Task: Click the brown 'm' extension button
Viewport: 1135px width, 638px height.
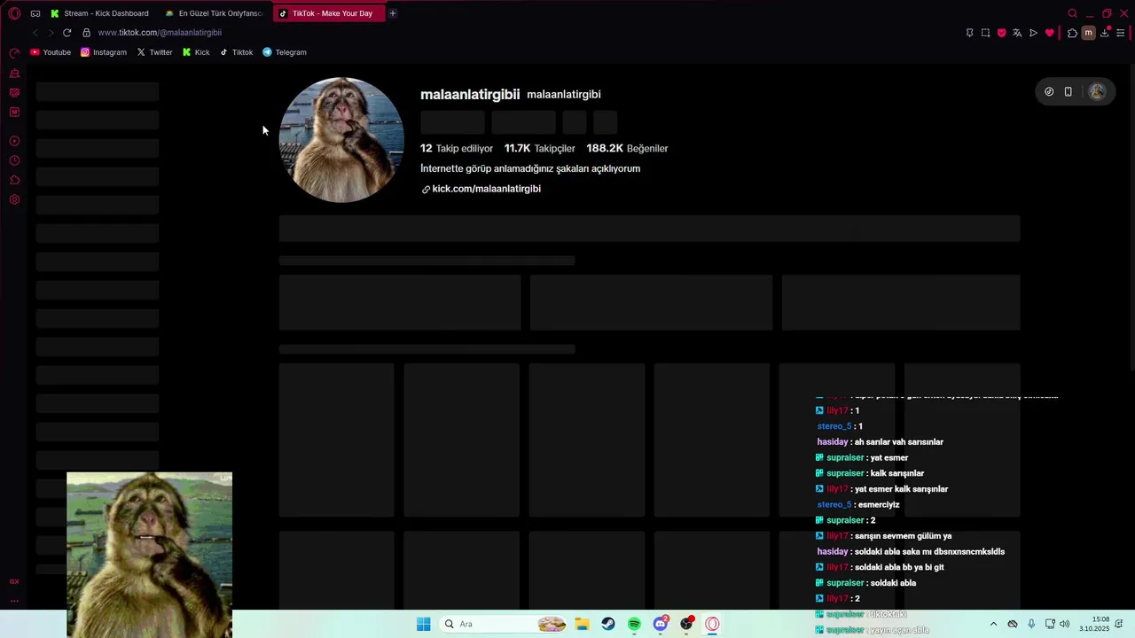Action: (1088, 33)
